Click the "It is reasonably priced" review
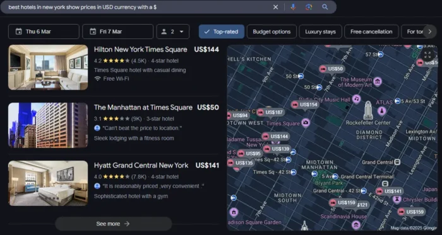The image size is (442, 235). (153, 186)
